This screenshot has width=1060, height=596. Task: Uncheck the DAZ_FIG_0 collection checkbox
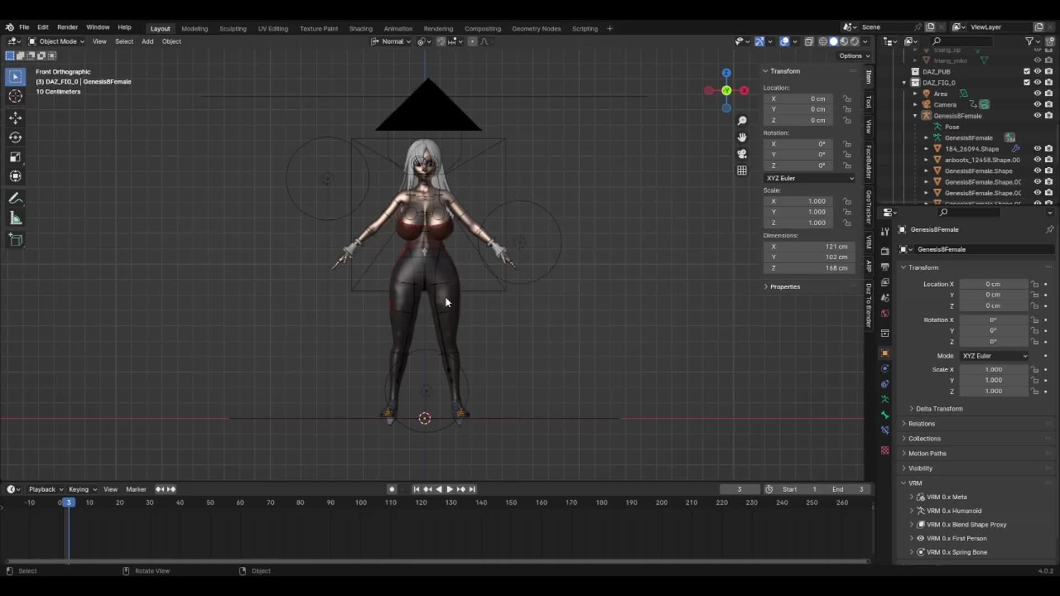(1026, 82)
